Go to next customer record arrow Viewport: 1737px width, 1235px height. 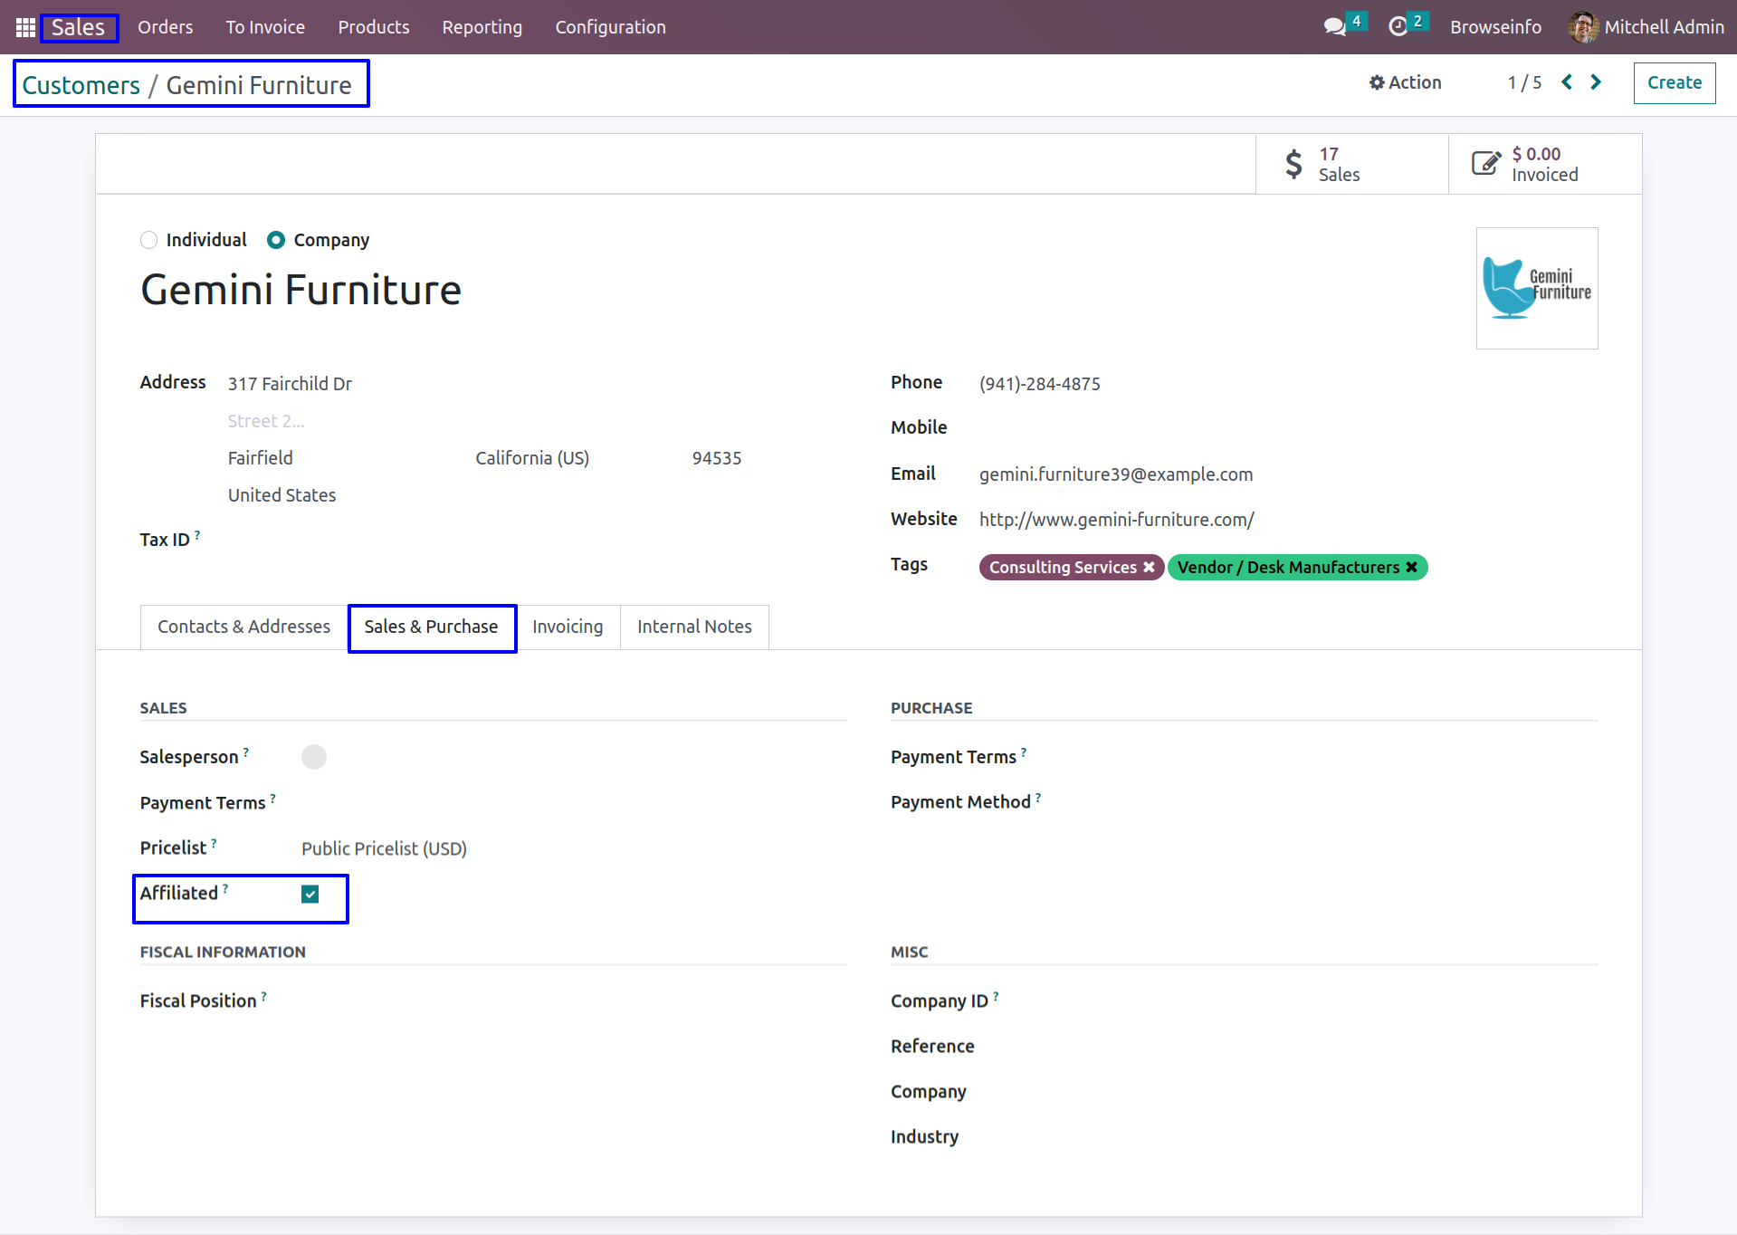(x=1596, y=82)
